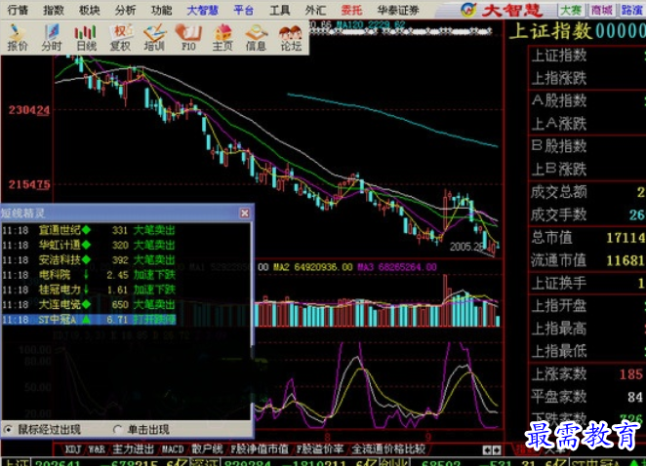Switch to the MACD indicator tab
Image resolution: width=646 pixels, height=466 pixels.
pyautogui.click(x=173, y=449)
